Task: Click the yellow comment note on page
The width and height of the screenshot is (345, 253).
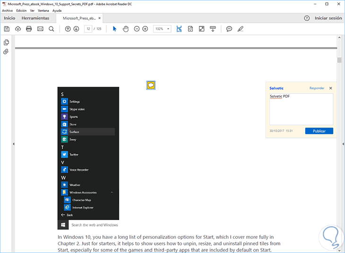Action: 151,85
